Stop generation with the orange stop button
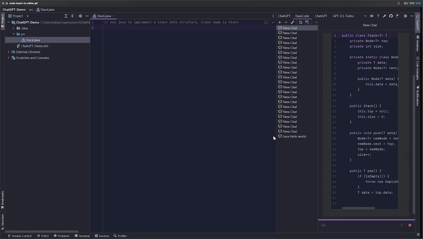Image resolution: width=423 pixels, height=239 pixels. 410,225
